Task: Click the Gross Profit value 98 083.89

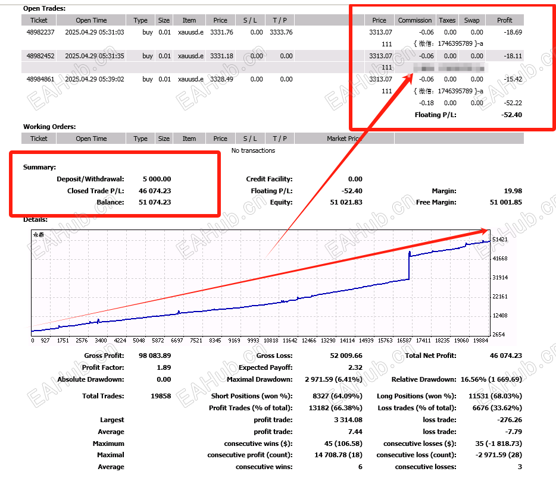Action: [x=155, y=356]
